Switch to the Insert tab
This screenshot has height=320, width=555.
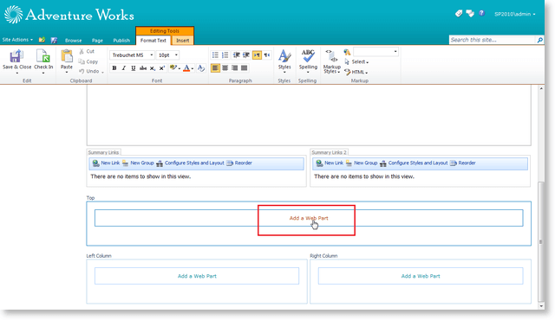coord(183,41)
